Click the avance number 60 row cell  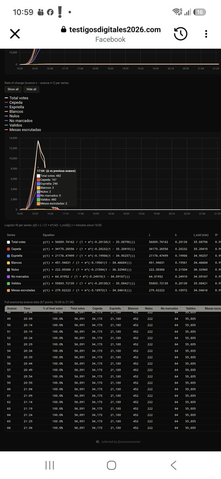coord(10,389)
